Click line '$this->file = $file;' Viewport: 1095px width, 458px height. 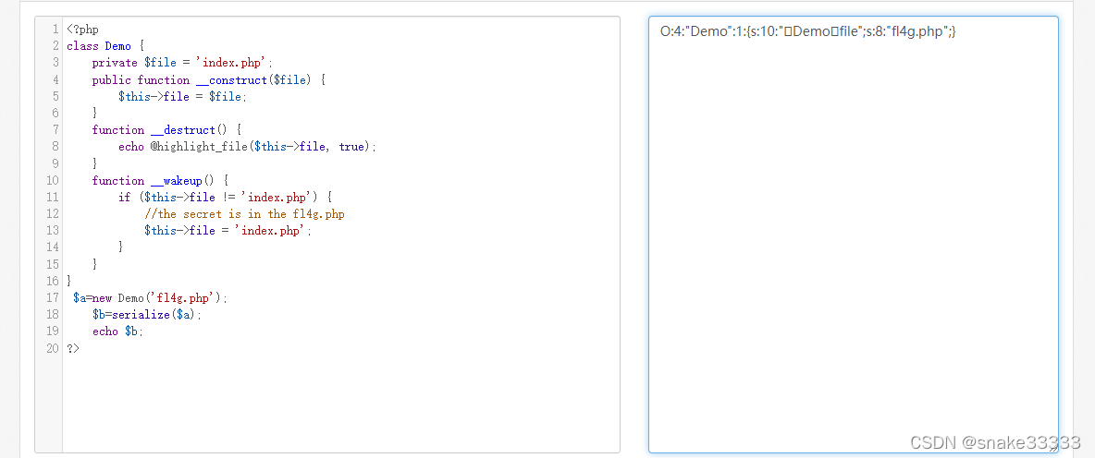pyautogui.click(x=182, y=96)
